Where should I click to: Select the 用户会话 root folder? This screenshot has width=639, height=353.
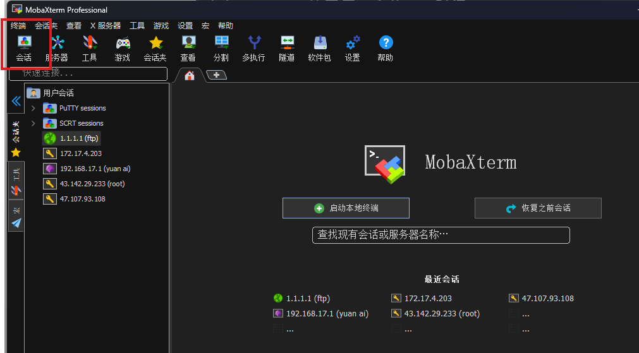(51, 93)
